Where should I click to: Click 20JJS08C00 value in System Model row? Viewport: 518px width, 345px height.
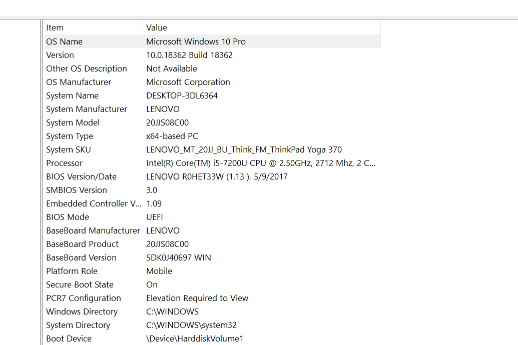point(168,123)
